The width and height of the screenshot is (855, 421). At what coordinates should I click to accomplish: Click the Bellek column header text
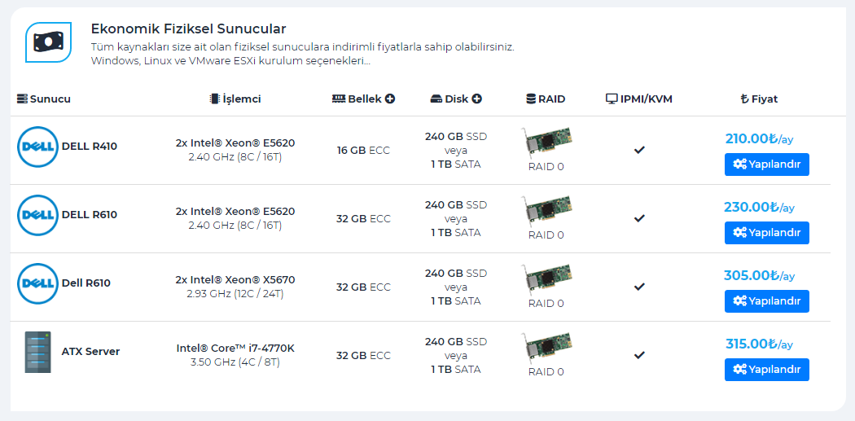(x=364, y=99)
